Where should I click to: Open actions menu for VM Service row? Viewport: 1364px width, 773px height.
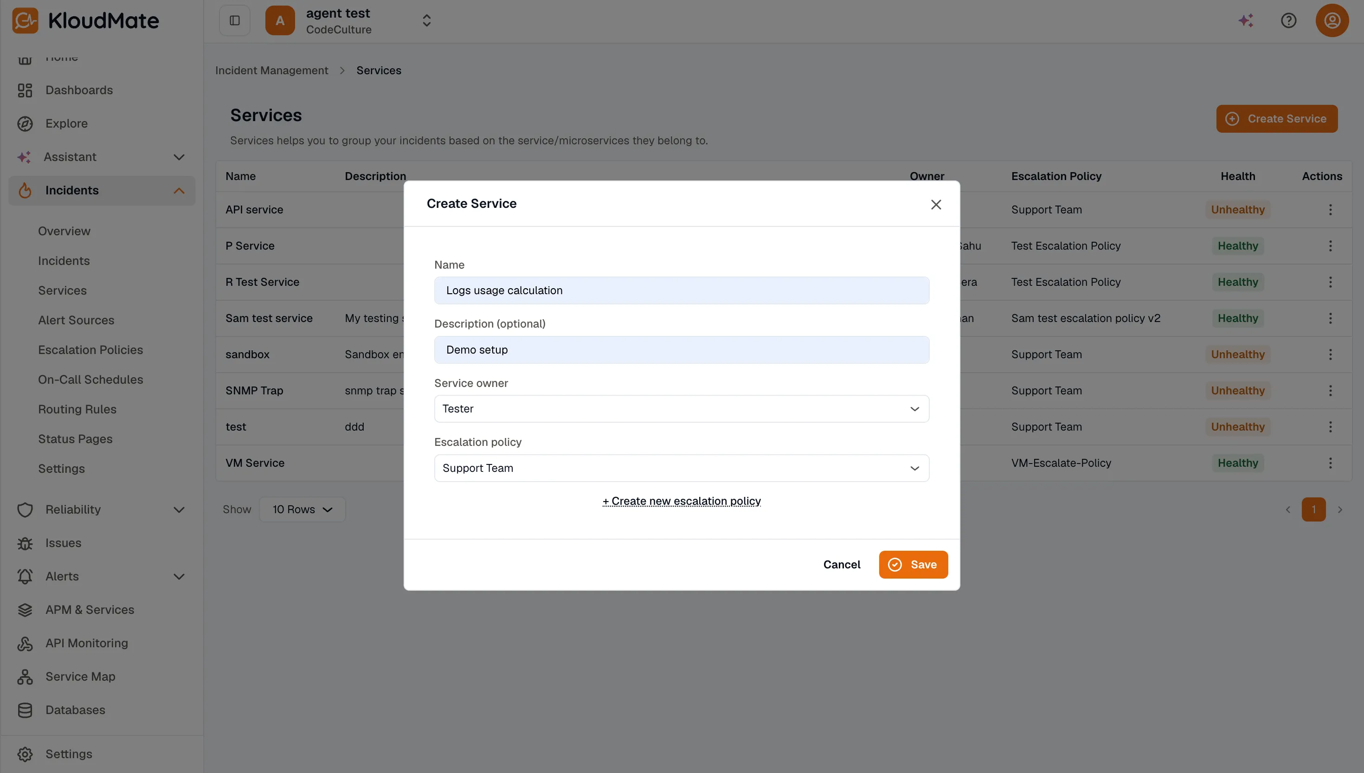coord(1331,463)
